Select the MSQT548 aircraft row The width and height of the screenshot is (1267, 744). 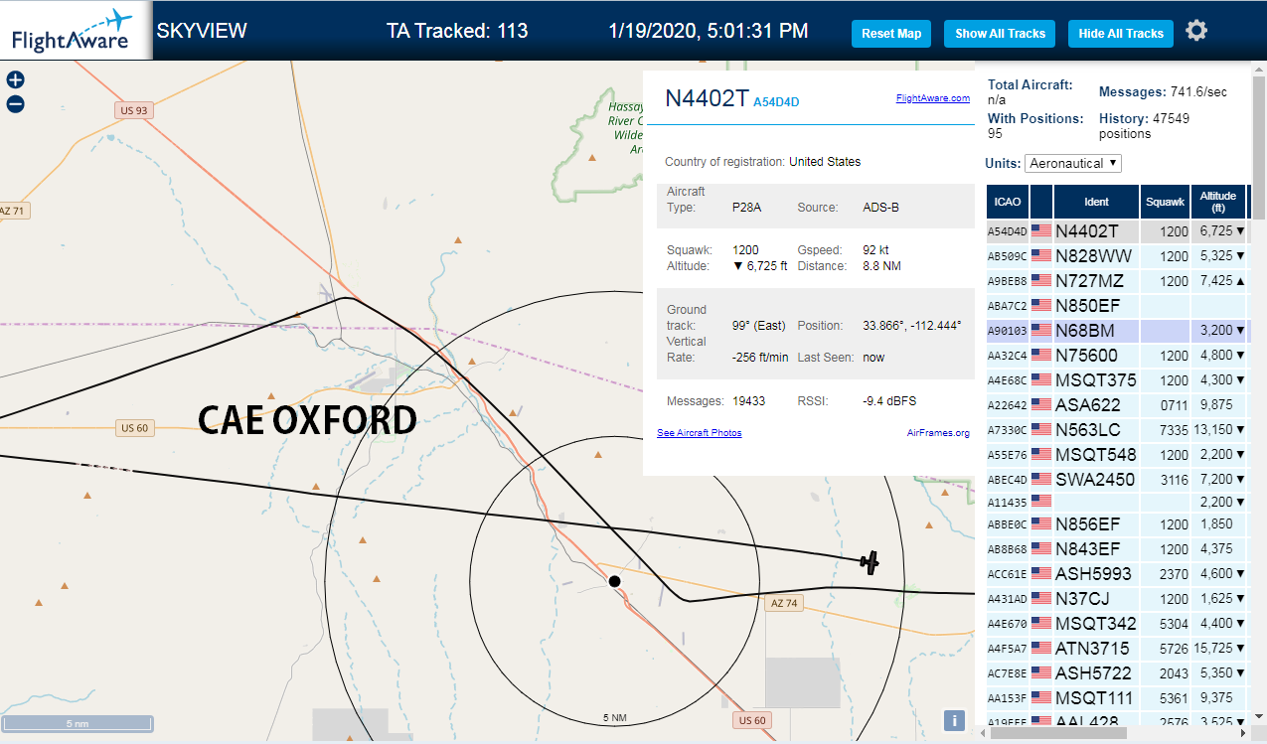1118,455
